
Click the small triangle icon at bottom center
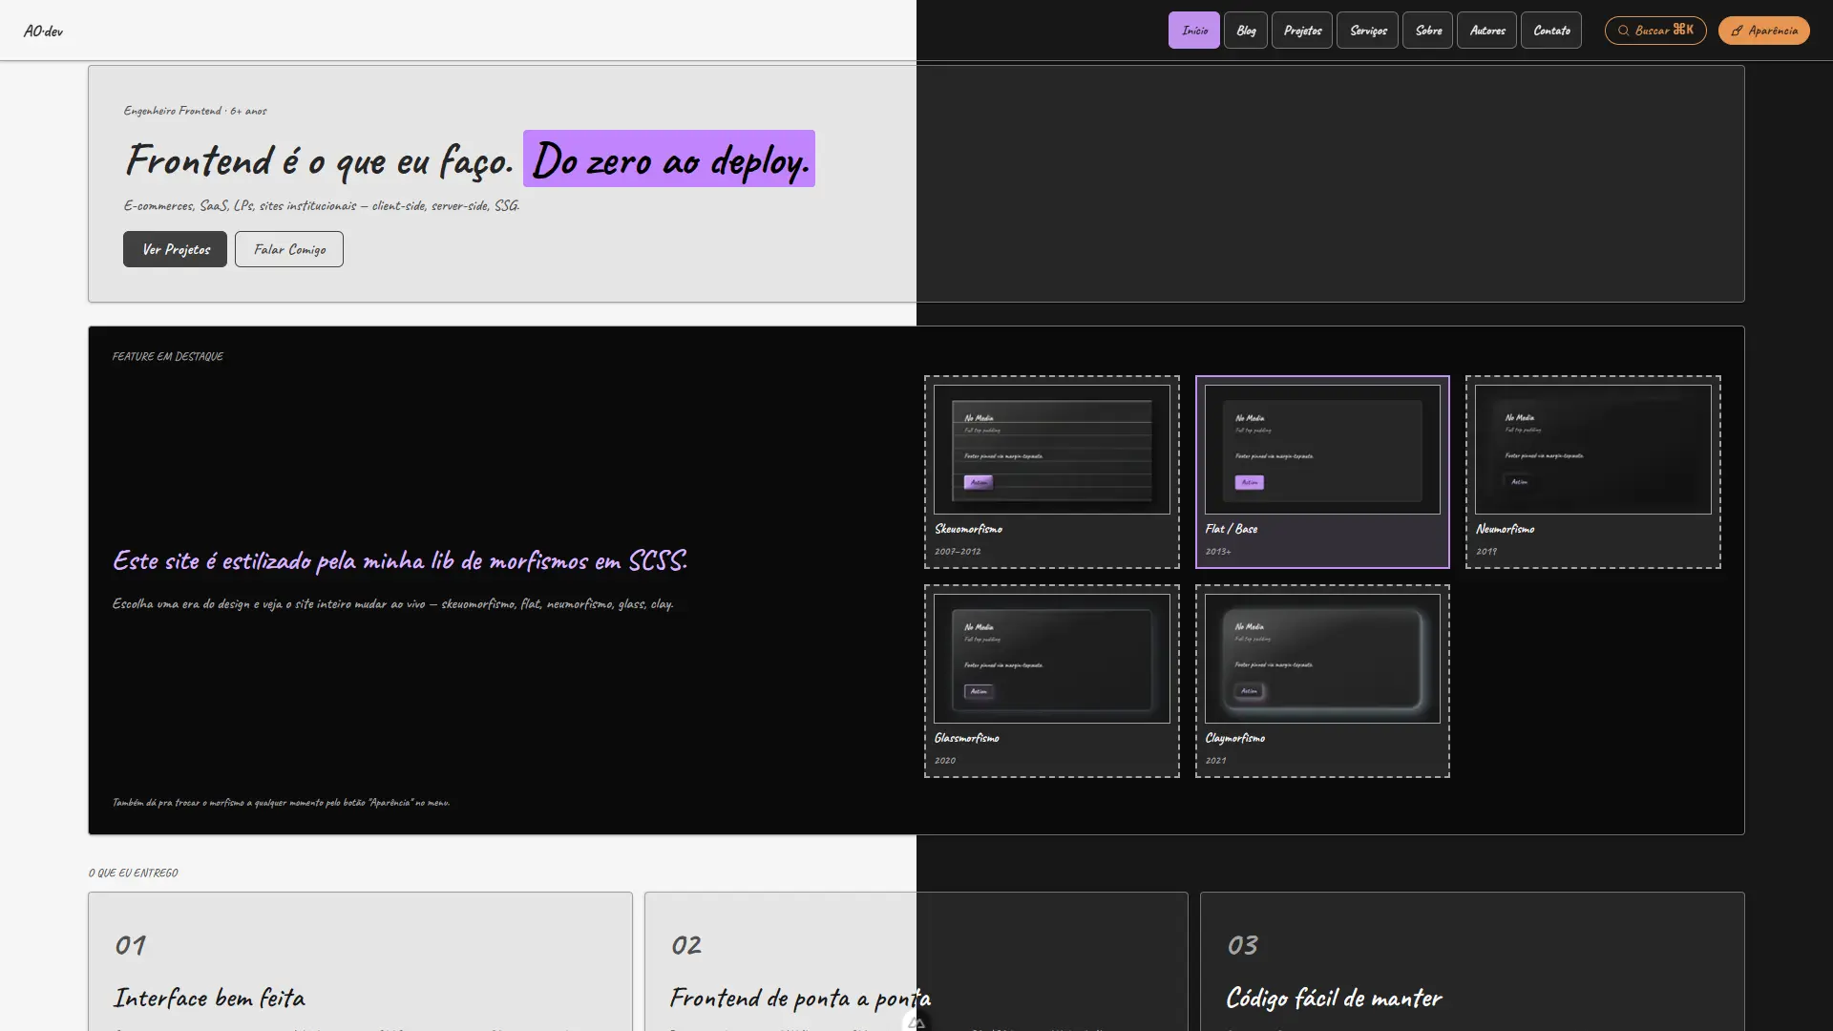(916, 1022)
